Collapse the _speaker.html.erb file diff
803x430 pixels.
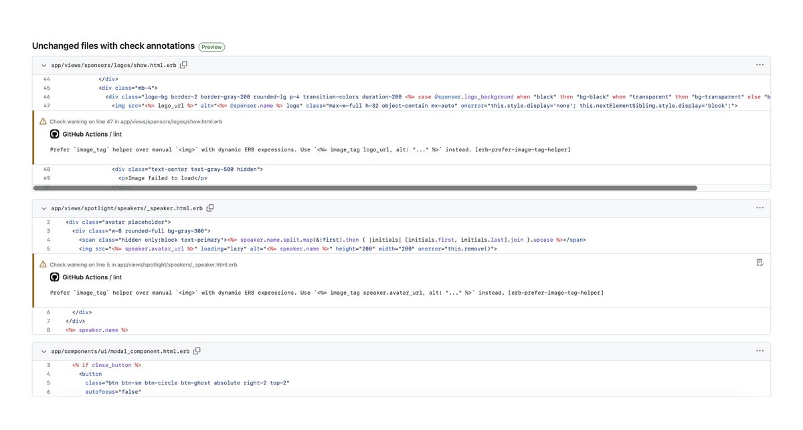(x=43, y=208)
